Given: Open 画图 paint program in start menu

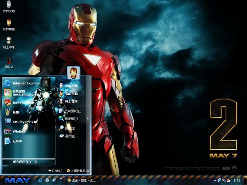Looking at the screenshot, I should pyautogui.click(x=11, y=112).
